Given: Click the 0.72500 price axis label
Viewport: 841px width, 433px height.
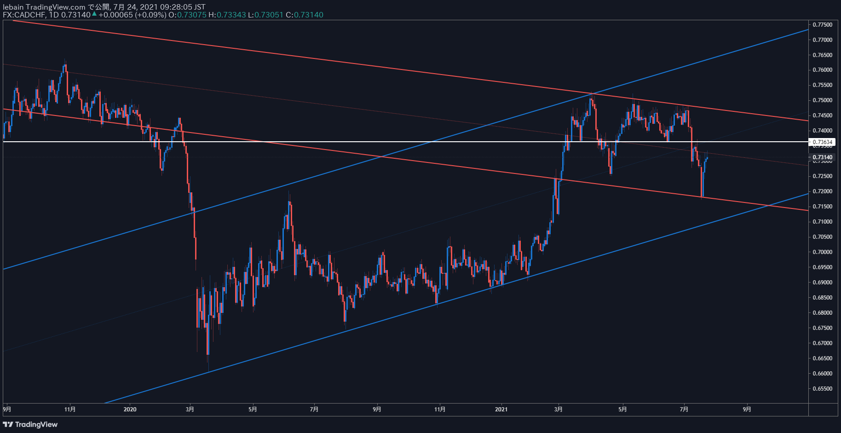Looking at the screenshot, I should [x=823, y=176].
